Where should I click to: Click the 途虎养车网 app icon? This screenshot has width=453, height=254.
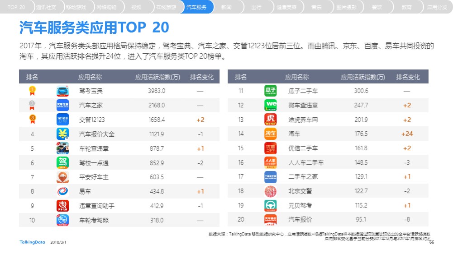tap(271, 120)
